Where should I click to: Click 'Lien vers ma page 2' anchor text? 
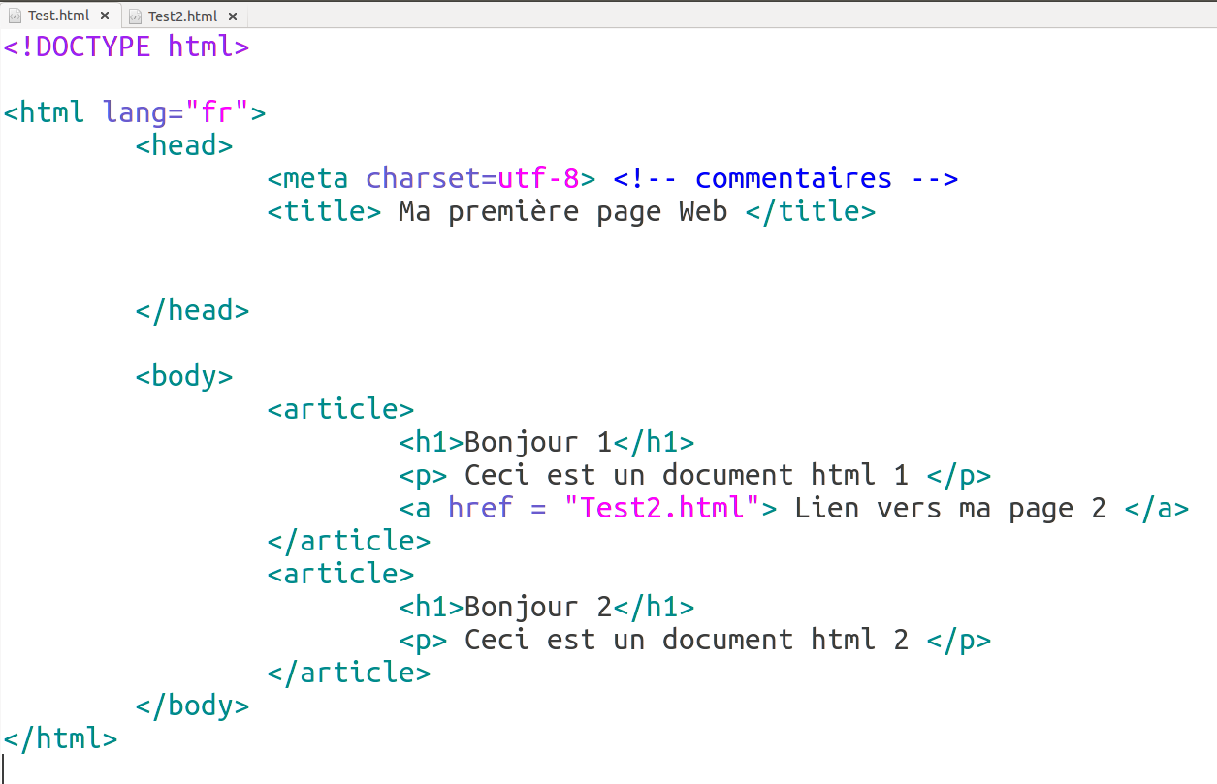(950, 508)
